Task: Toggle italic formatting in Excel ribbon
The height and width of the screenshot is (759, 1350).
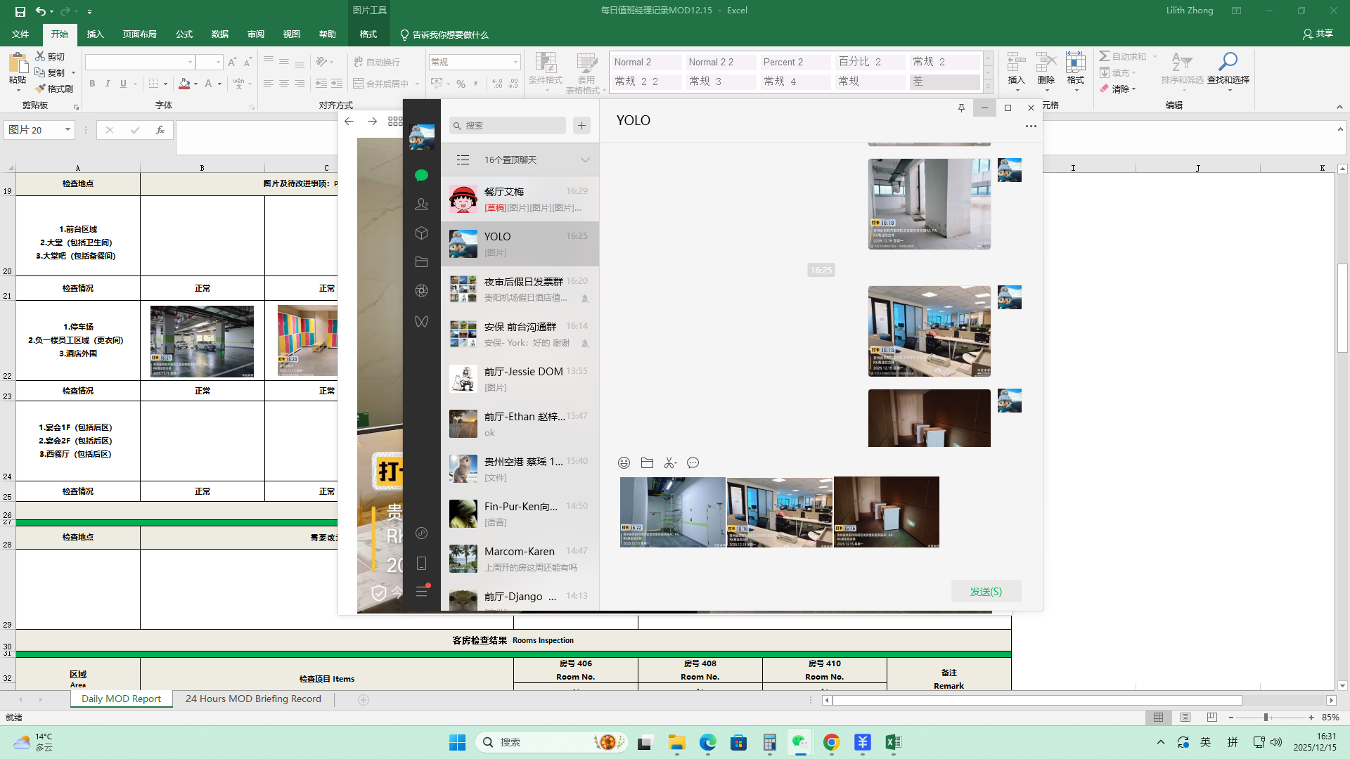Action: coord(108,84)
